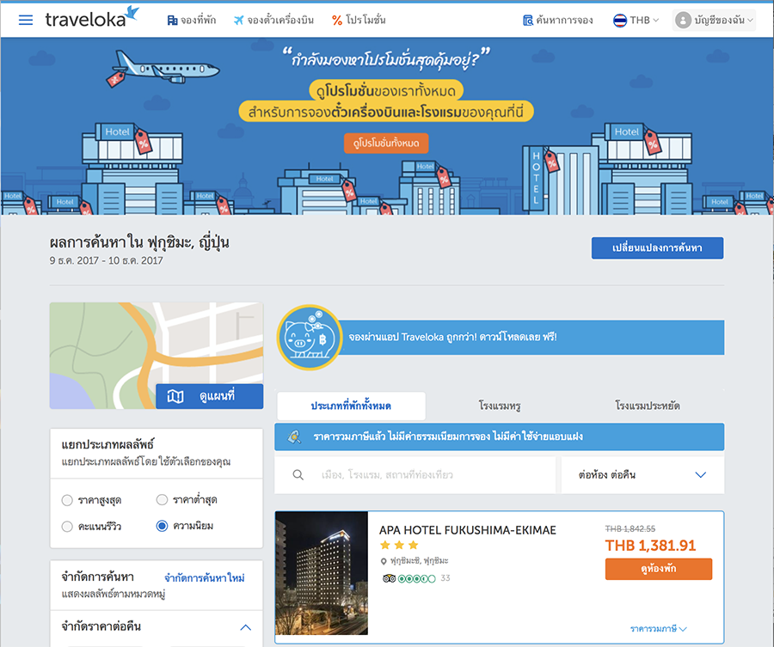The image size is (774, 647).
Task: Click the airplane icon beside จองตั๋วเครื่องบิน
Action: coord(239,21)
